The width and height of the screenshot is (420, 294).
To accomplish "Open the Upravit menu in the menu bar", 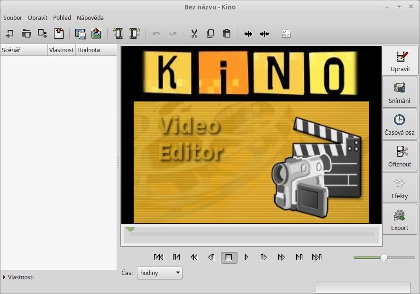I will pos(38,18).
